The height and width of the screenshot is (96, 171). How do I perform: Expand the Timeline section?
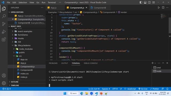pos(27,85)
